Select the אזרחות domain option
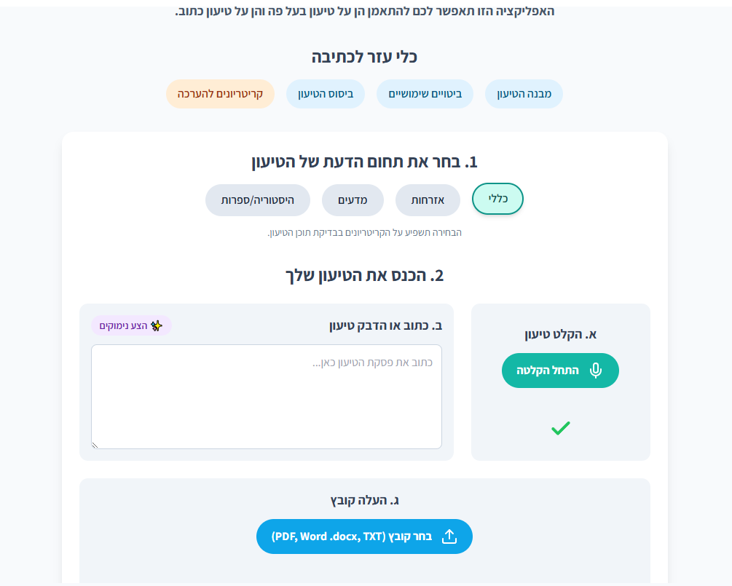Viewport: 732px width, 586px height. (x=428, y=200)
